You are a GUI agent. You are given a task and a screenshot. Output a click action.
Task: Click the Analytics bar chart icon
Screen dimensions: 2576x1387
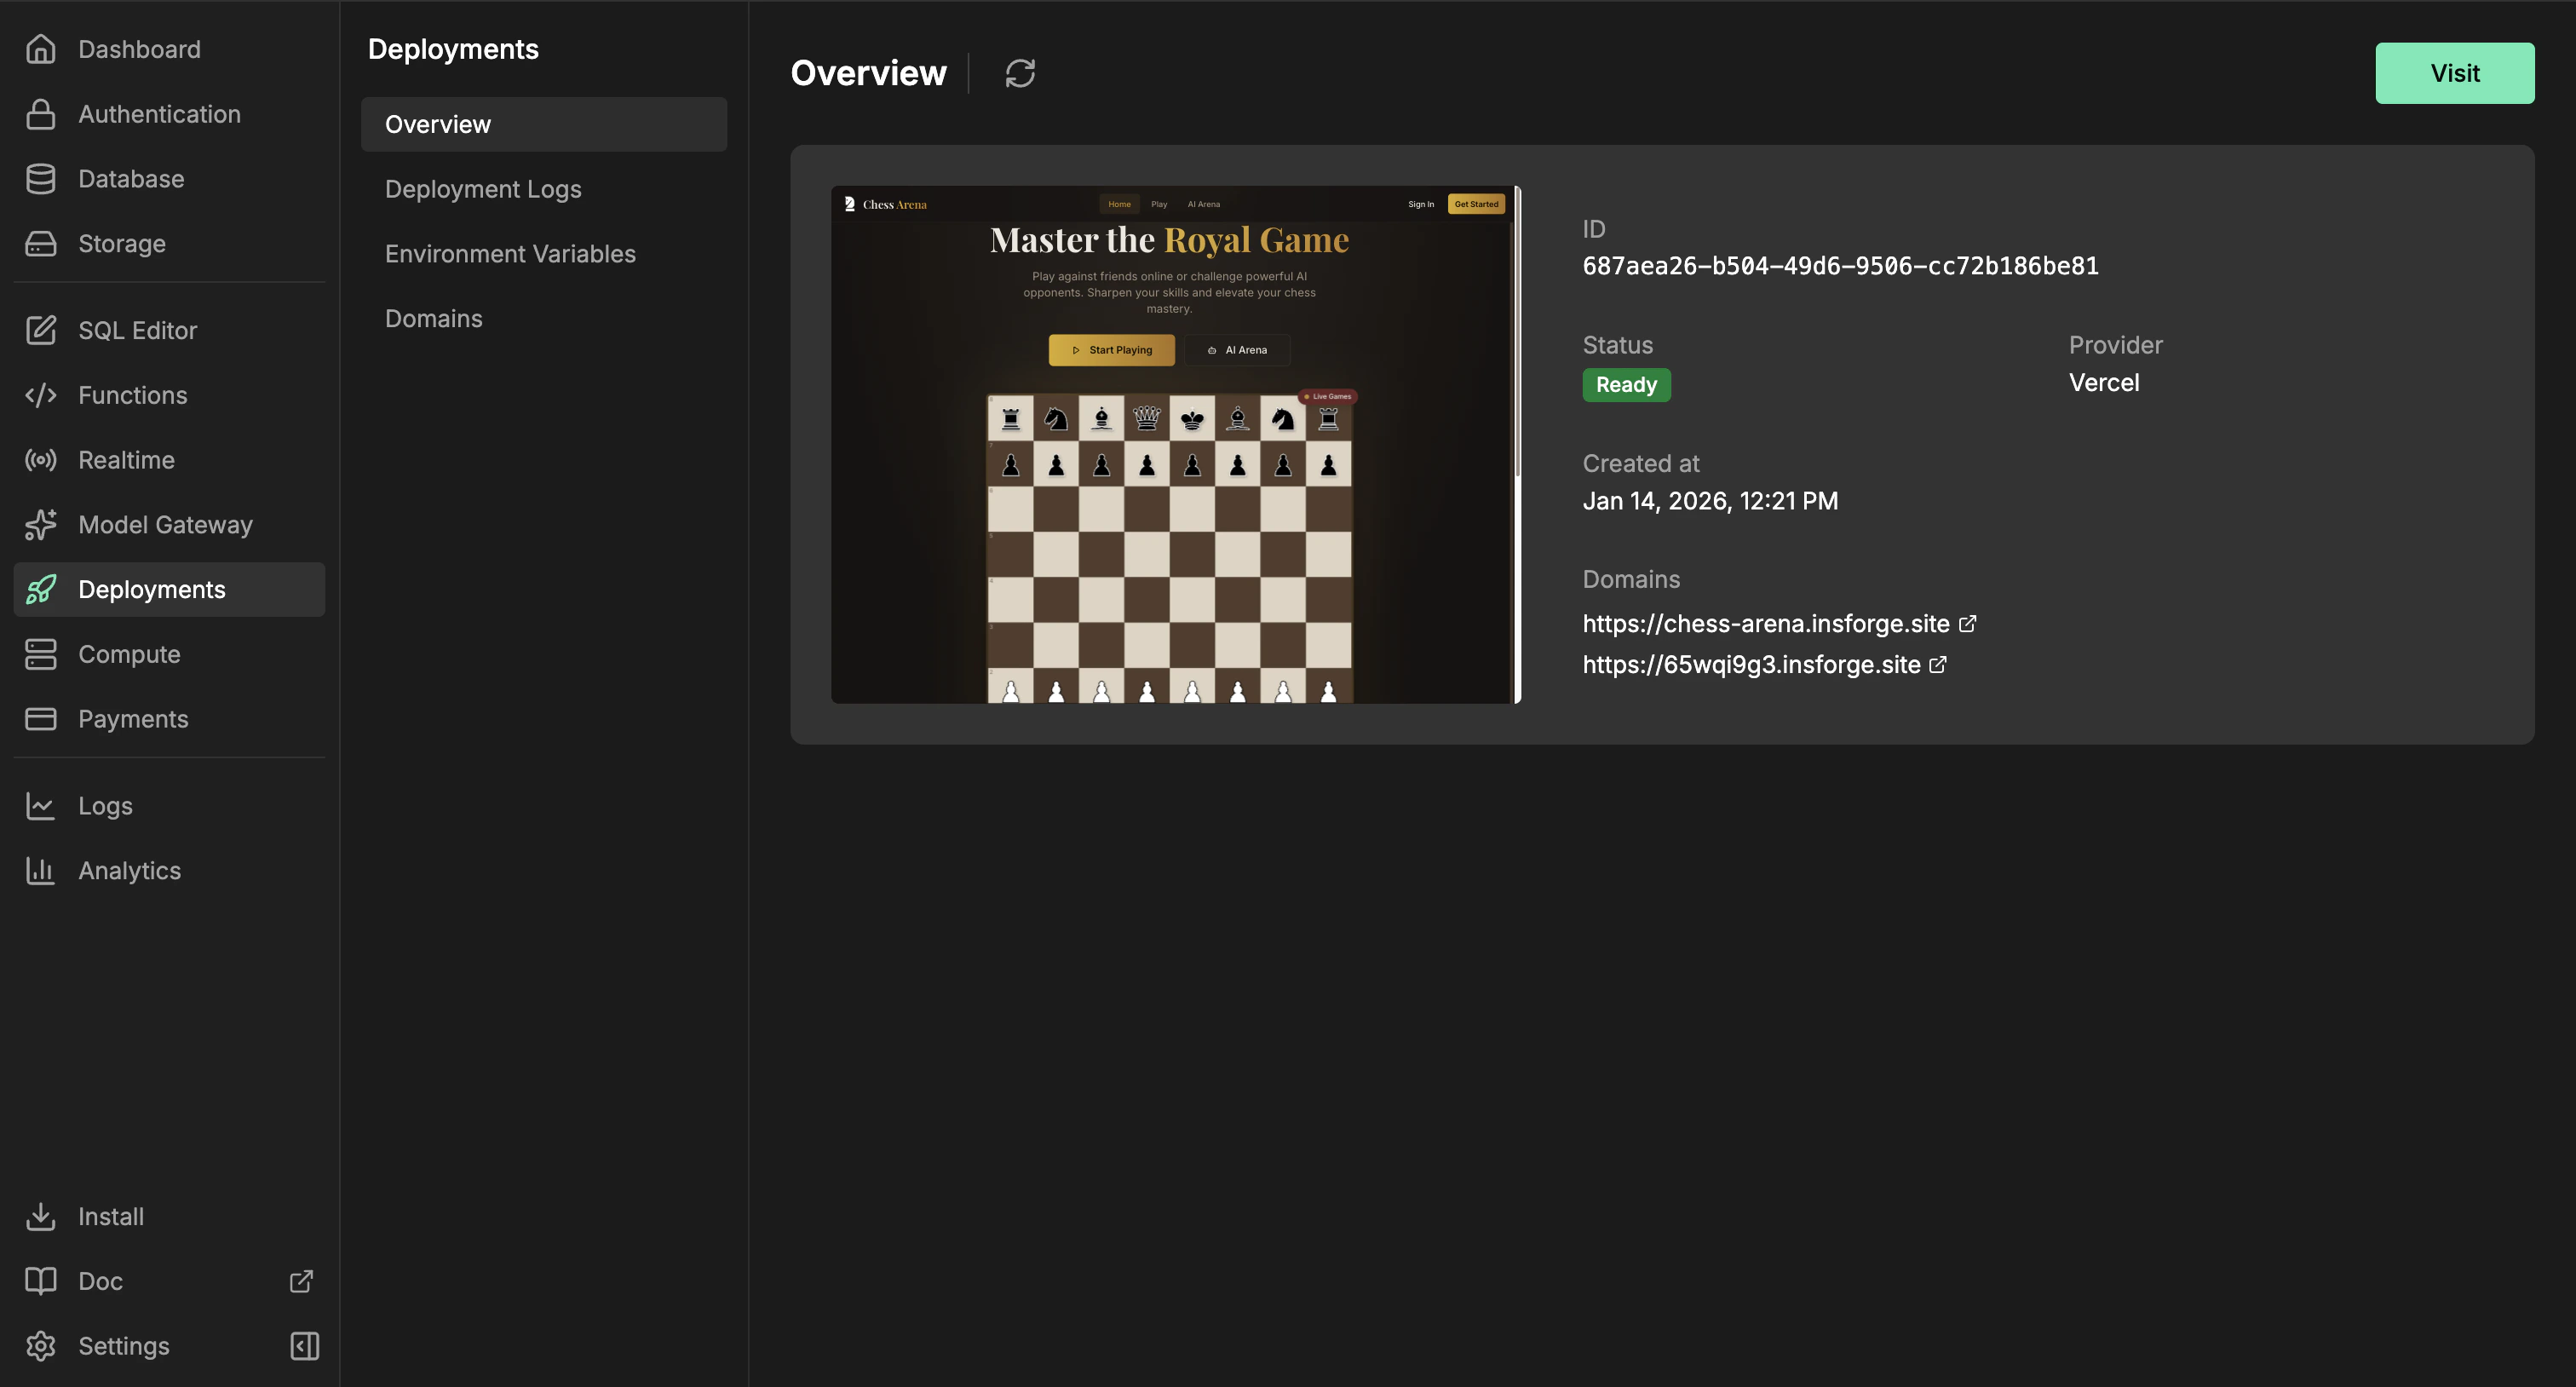pyautogui.click(x=40, y=870)
